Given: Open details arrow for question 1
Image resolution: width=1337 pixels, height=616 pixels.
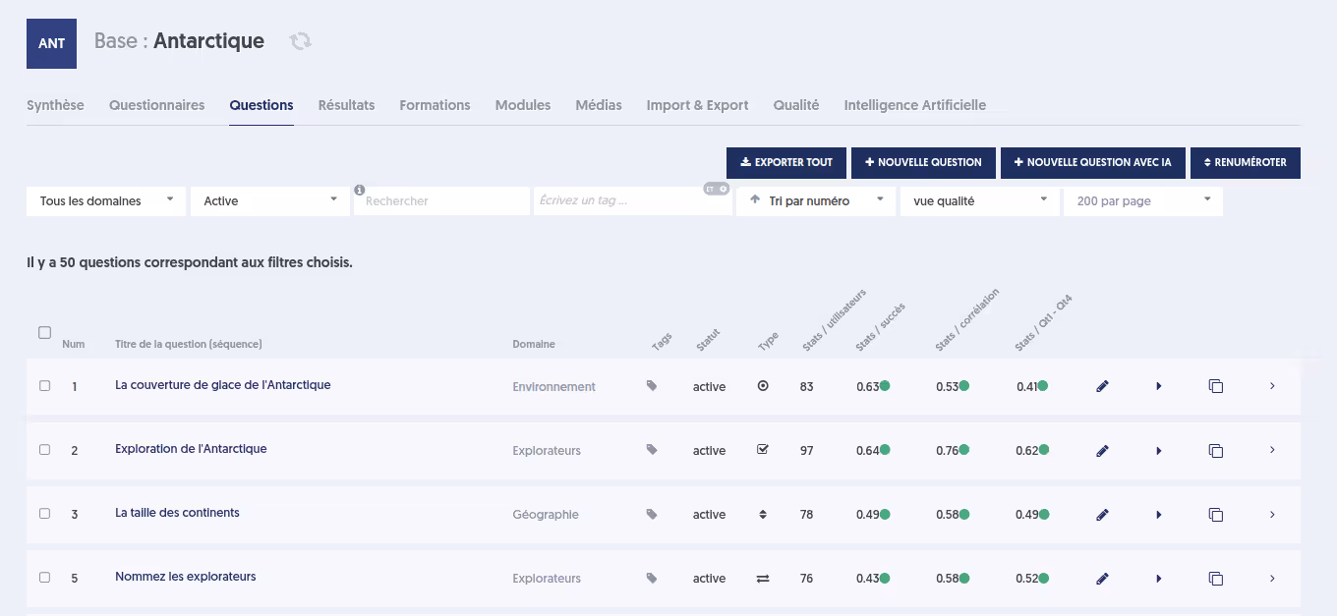Looking at the screenshot, I should point(1272,386).
